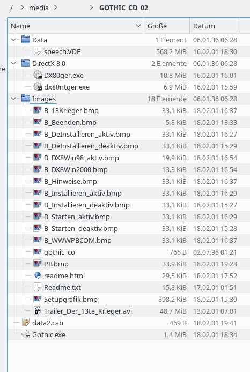Select the Readme.txt file name
Viewport: 250px width, 372px height.
point(62,287)
